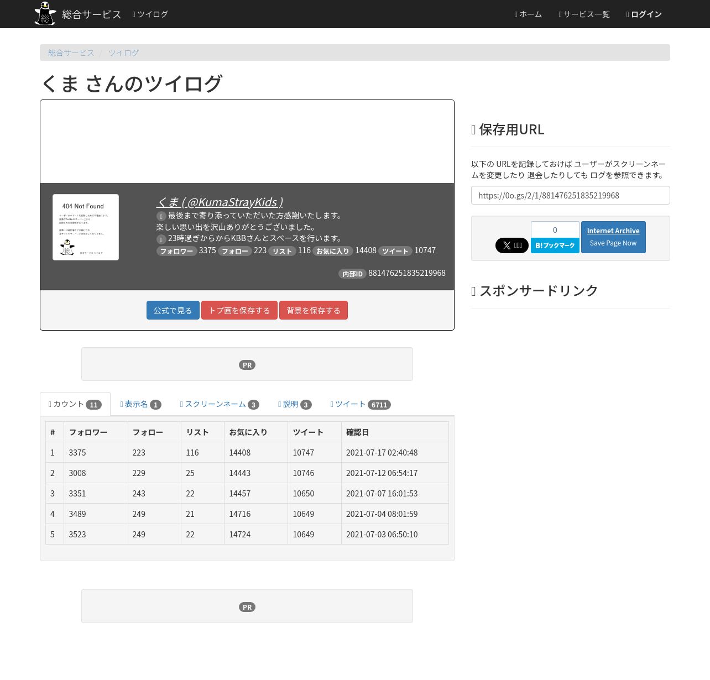This screenshot has height=680, width=710.
Task: Select the カウント tab
Action: 75,404
